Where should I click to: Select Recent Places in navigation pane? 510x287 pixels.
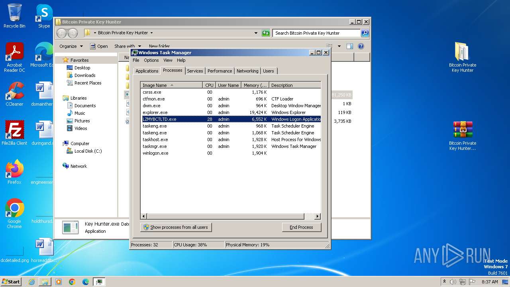click(x=88, y=83)
